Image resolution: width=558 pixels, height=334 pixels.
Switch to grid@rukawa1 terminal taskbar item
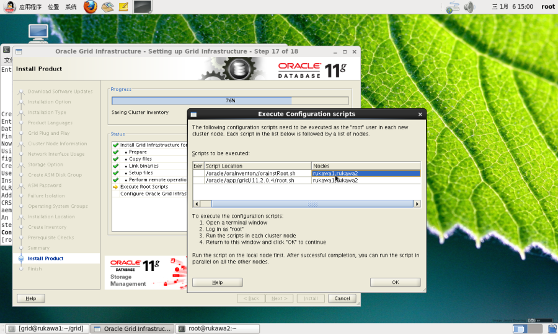pyautogui.click(x=46, y=328)
